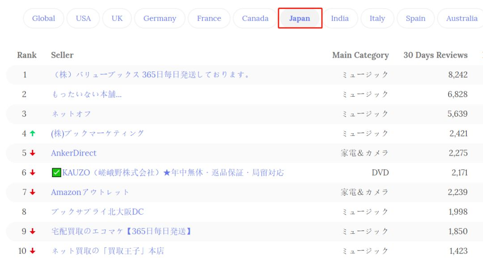Click the 2,171 reviews value

460,173
